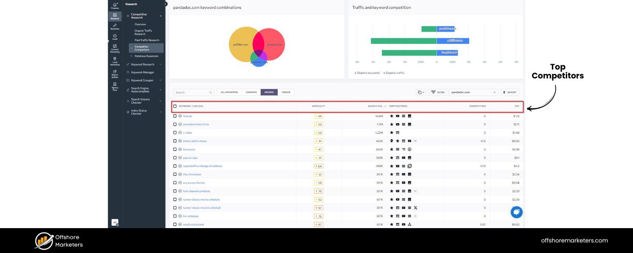
Task: Select the Backlinks icon in the sidebar
Action: click(115, 26)
